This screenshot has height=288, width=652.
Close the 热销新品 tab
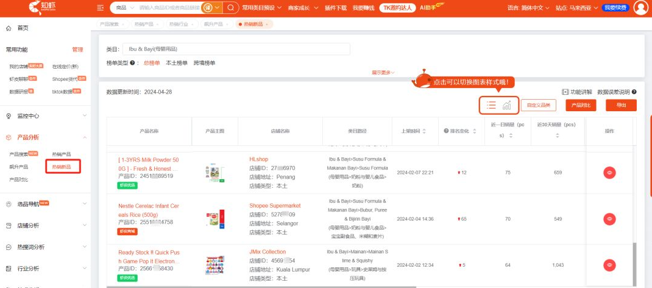(266, 24)
